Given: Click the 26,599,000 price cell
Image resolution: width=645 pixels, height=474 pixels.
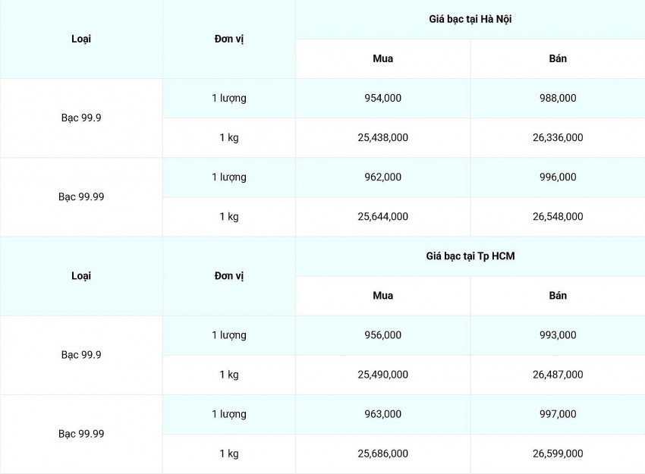Looking at the screenshot, I should (558, 454).
